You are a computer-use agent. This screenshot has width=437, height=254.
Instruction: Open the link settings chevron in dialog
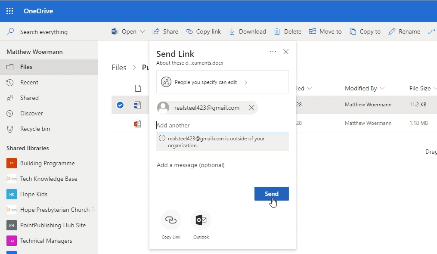(x=245, y=83)
